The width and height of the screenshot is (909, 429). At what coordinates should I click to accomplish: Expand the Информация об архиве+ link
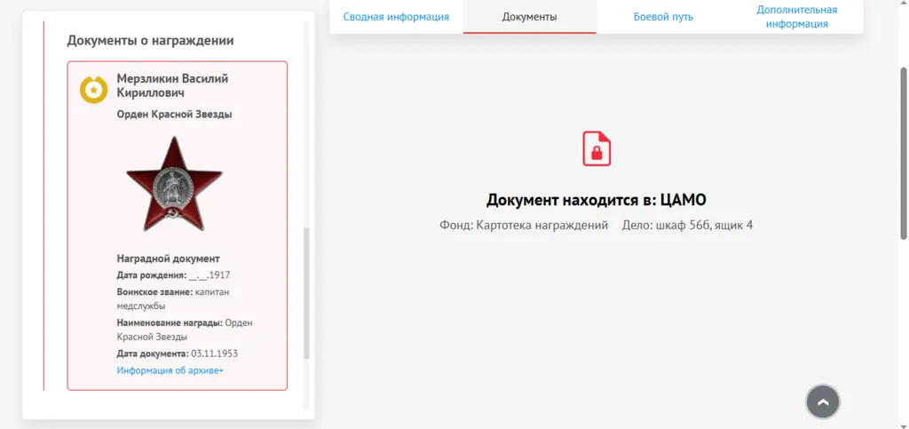(x=170, y=370)
